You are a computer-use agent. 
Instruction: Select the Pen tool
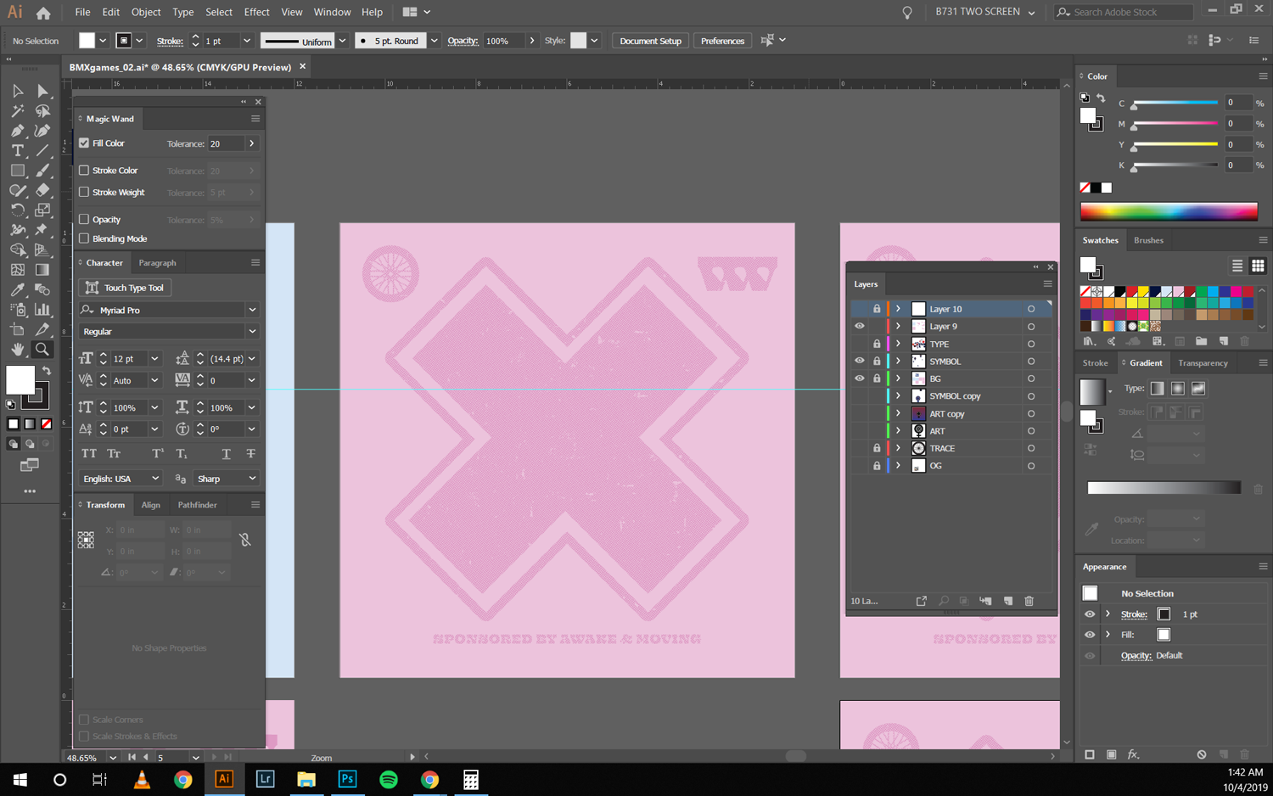pos(18,131)
